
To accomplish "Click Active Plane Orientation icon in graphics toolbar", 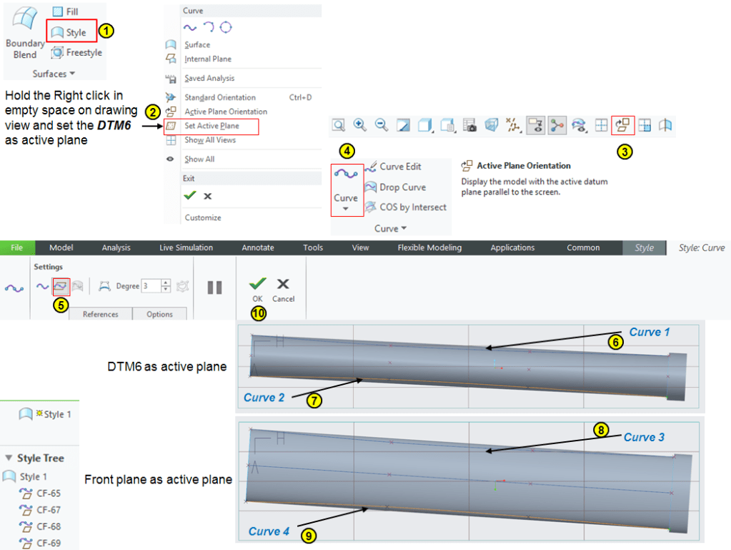I will [622, 125].
